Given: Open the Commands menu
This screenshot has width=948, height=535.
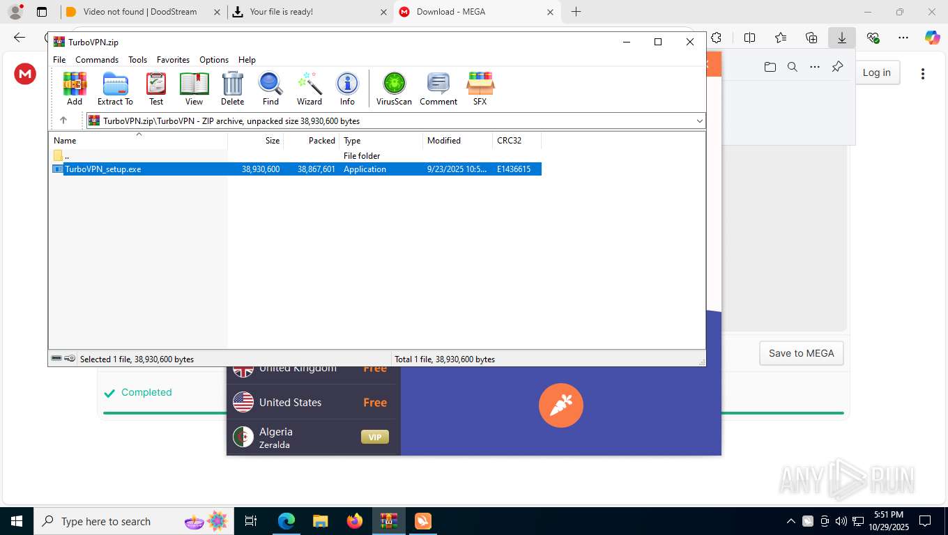Looking at the screenshot, I should pyautogui.click(x=97, y=60).
